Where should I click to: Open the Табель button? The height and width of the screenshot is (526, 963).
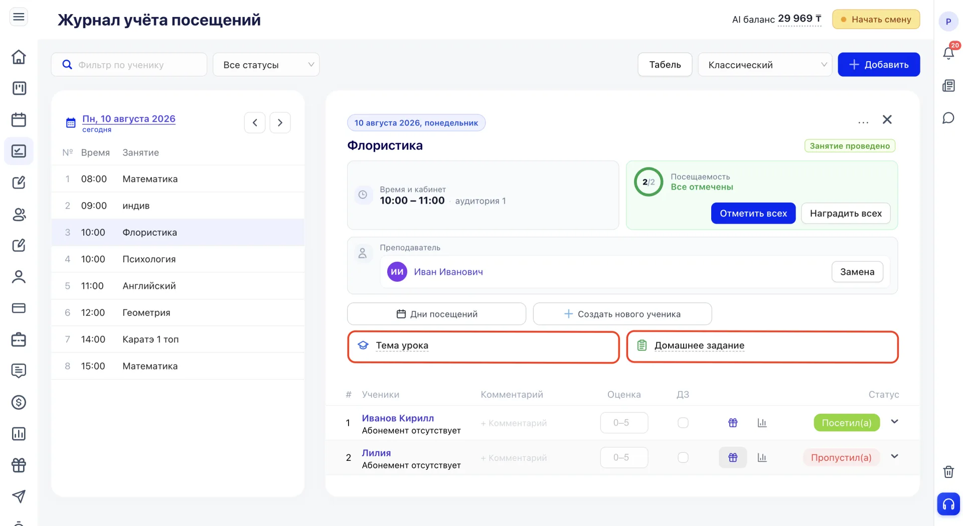point(665,65)
